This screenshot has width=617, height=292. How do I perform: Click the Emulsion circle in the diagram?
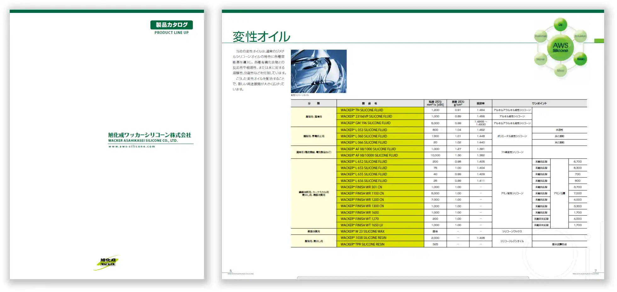click(x=580, y=36)
